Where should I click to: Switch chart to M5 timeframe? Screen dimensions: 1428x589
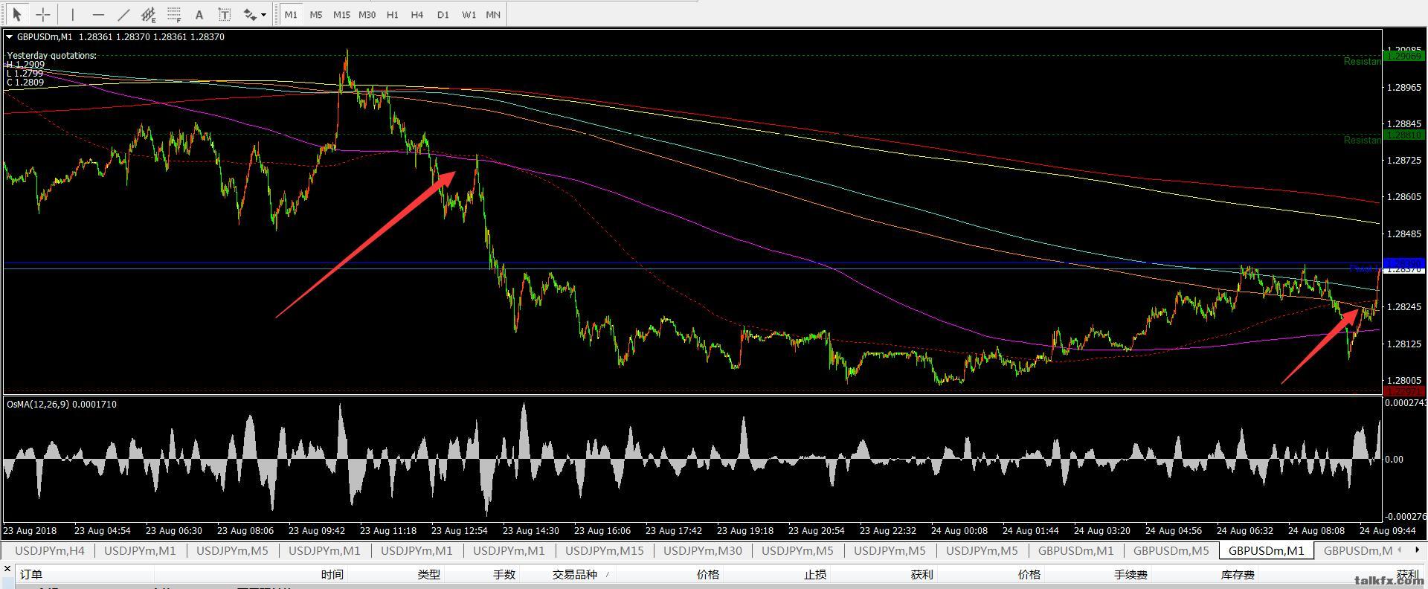tap(316, 14)
